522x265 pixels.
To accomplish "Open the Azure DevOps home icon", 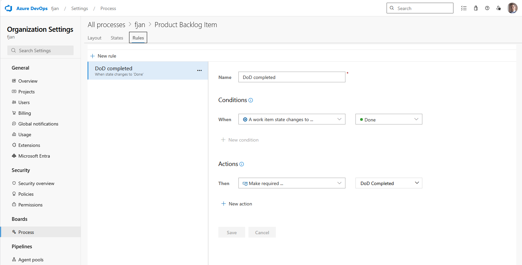I will pyautogui.click(x=8, y=8).
